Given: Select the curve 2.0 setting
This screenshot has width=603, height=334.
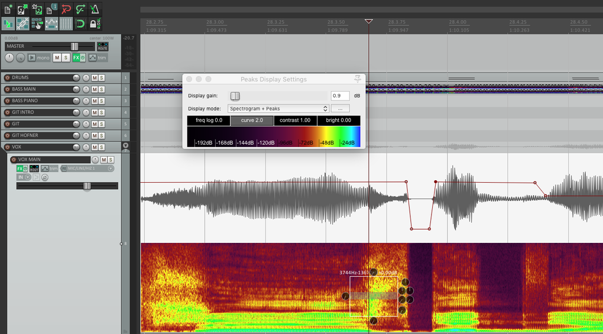Looking at the screenshot, I should pyautogui.click(x=252, y=121).
